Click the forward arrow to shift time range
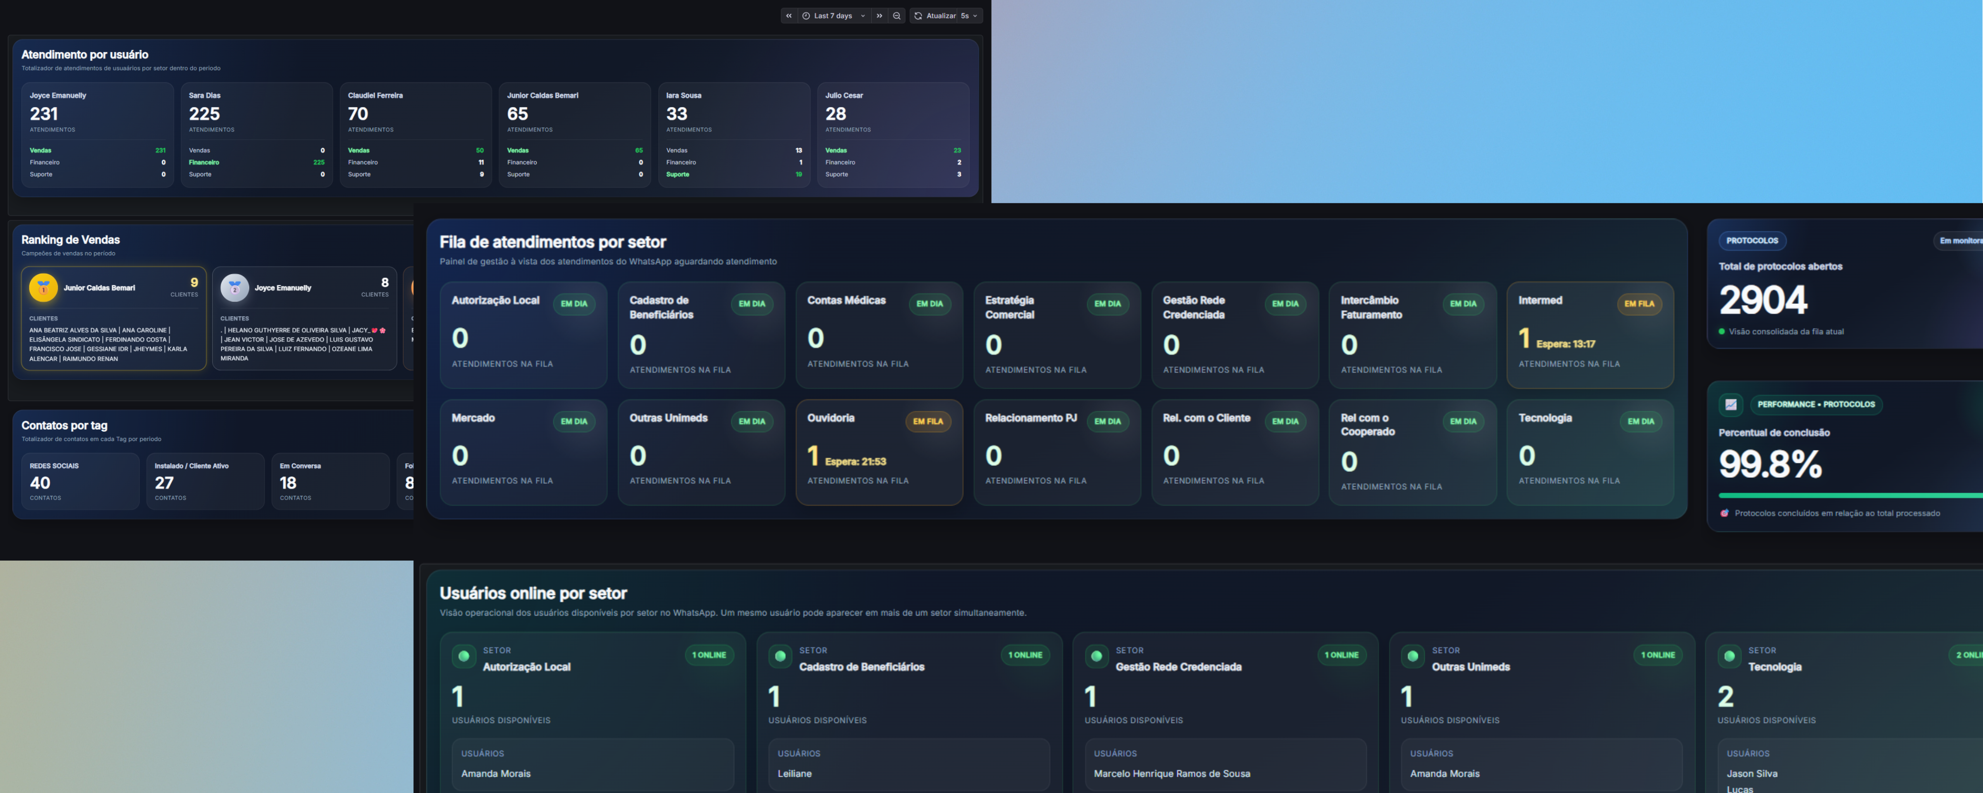Screen dimensions: 1983x793 click(x=879, y=15)
